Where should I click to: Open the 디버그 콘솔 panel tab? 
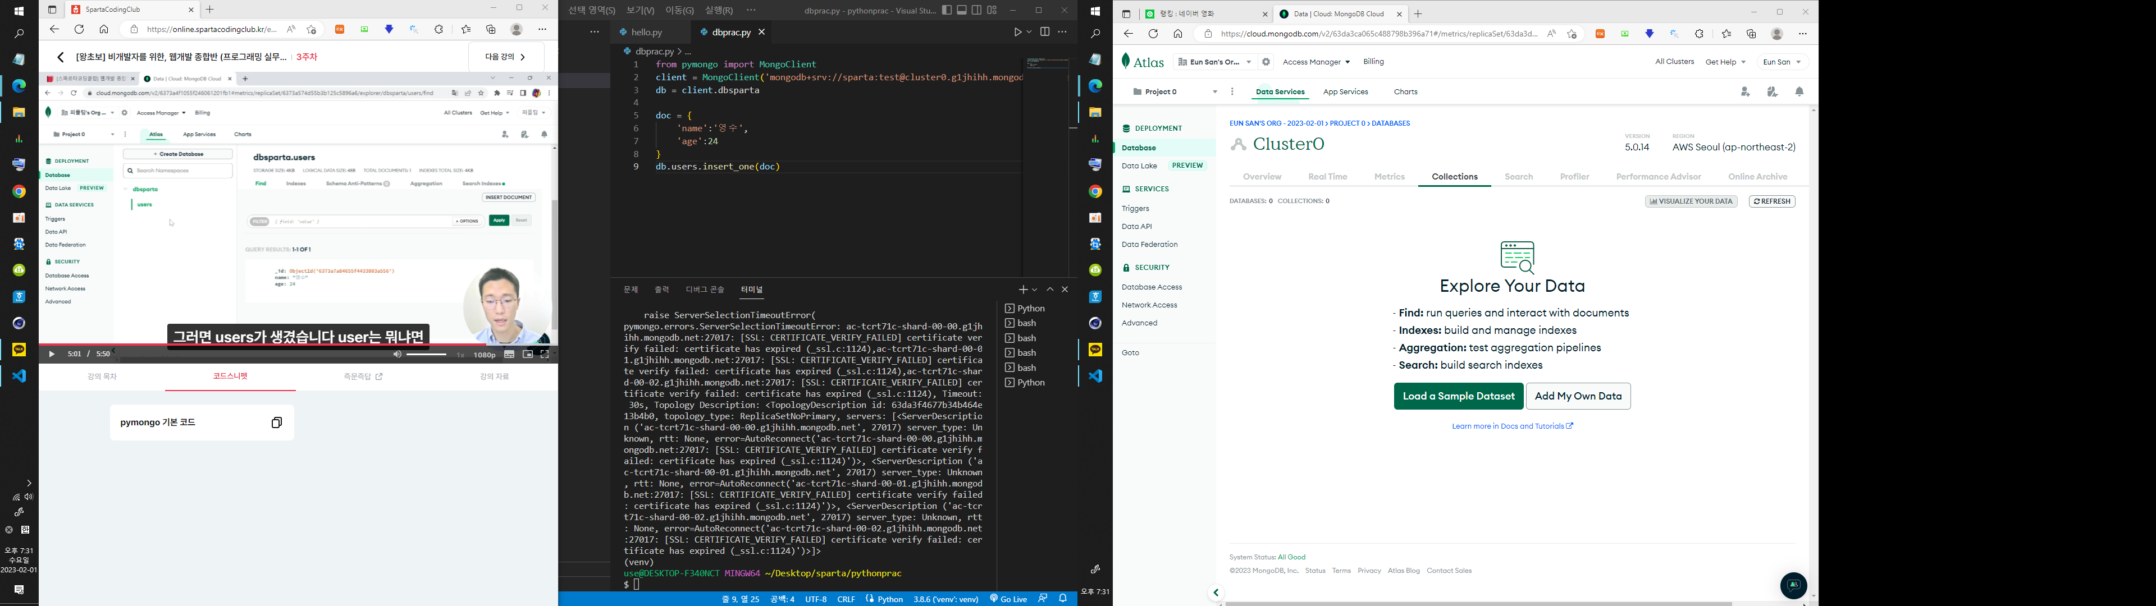click(705, 290)
